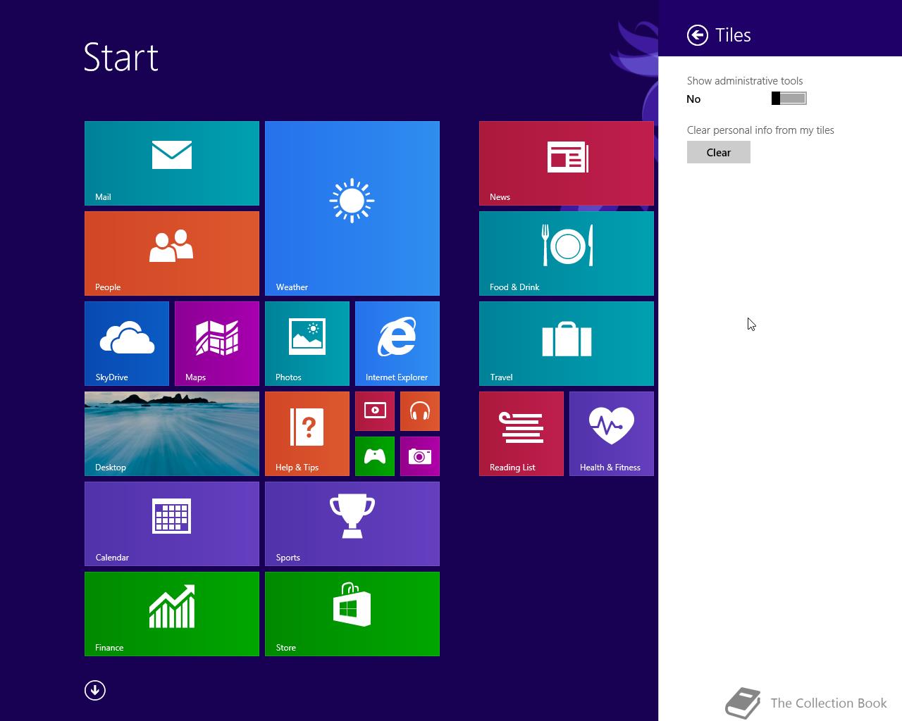This screenshot has width=902, height=721.
Task: Open the Photos tile
Action: tap(307, 344)
